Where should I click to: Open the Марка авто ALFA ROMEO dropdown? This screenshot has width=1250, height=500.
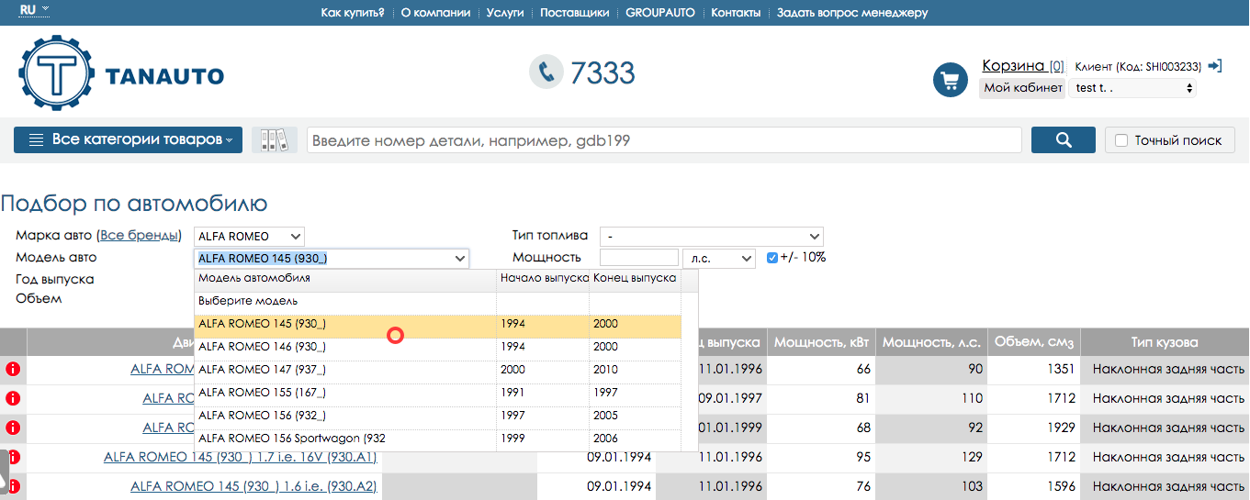[249, 237]
